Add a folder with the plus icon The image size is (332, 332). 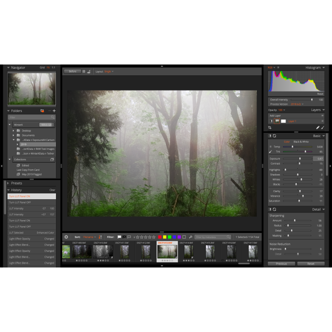click(54, 111)
